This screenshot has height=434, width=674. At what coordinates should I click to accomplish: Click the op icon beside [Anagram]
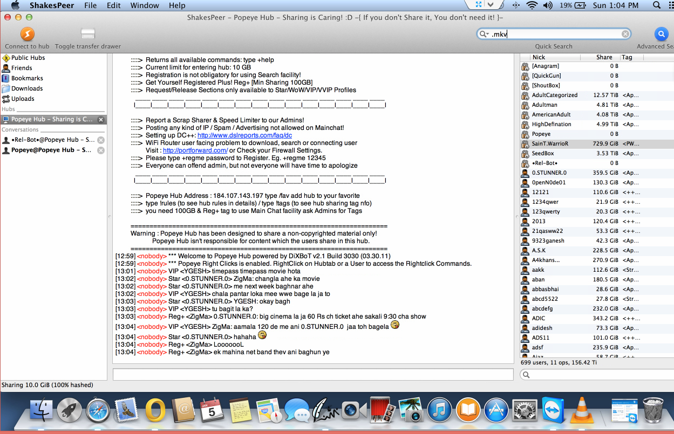click(525, 66)
